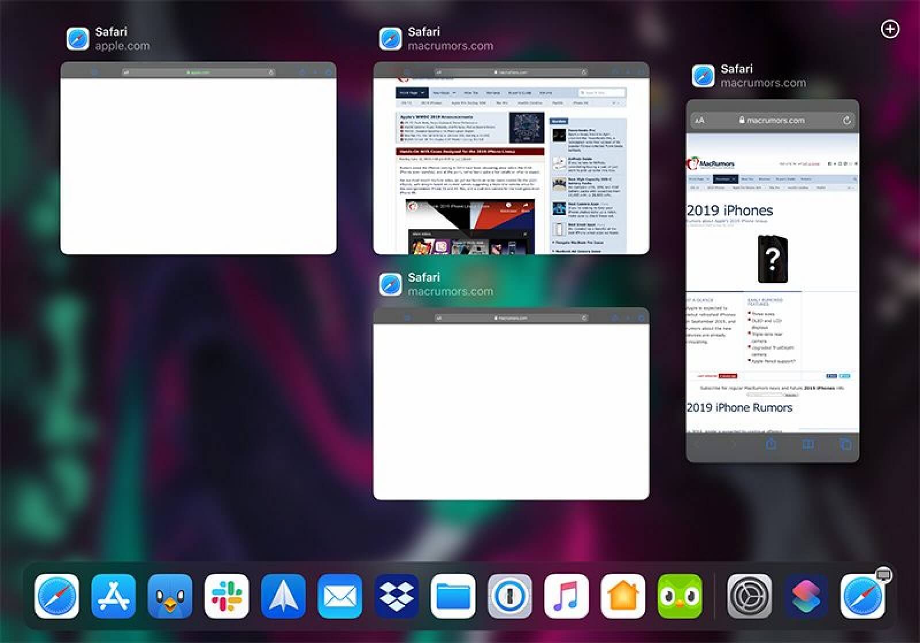
Task: Click the macrumors.com address field in slide-over
Action: [x=773, y=120]
